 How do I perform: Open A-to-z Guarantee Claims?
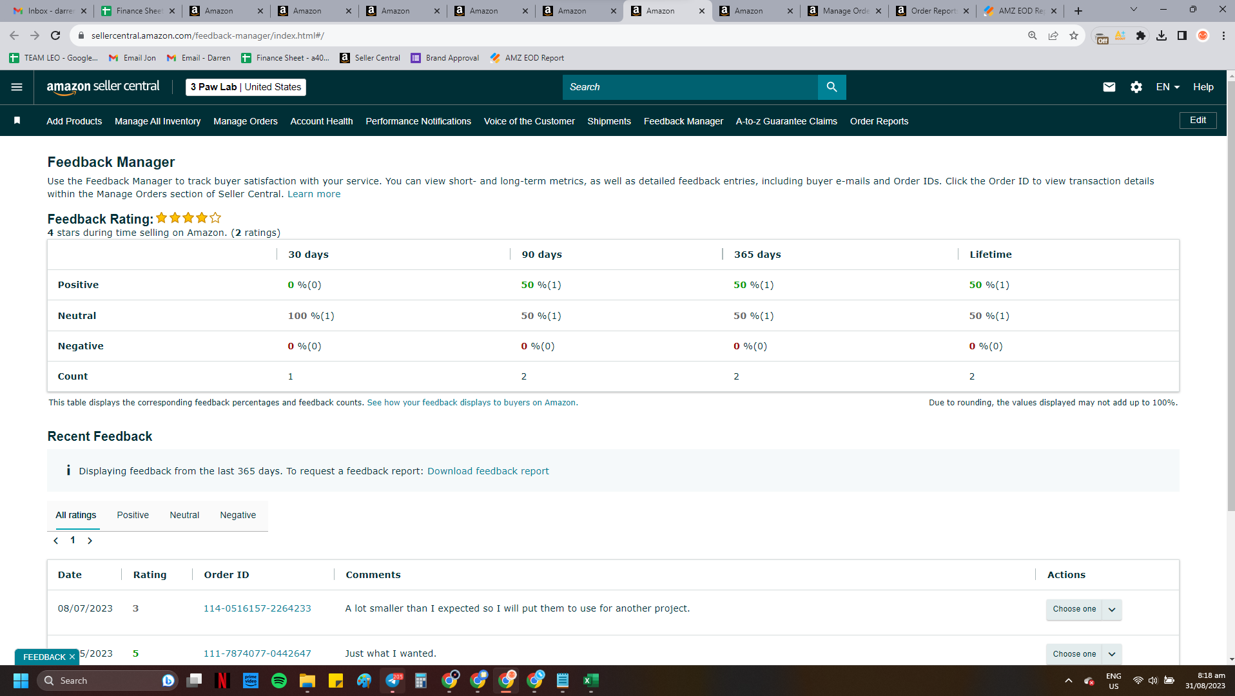point(786,121)
